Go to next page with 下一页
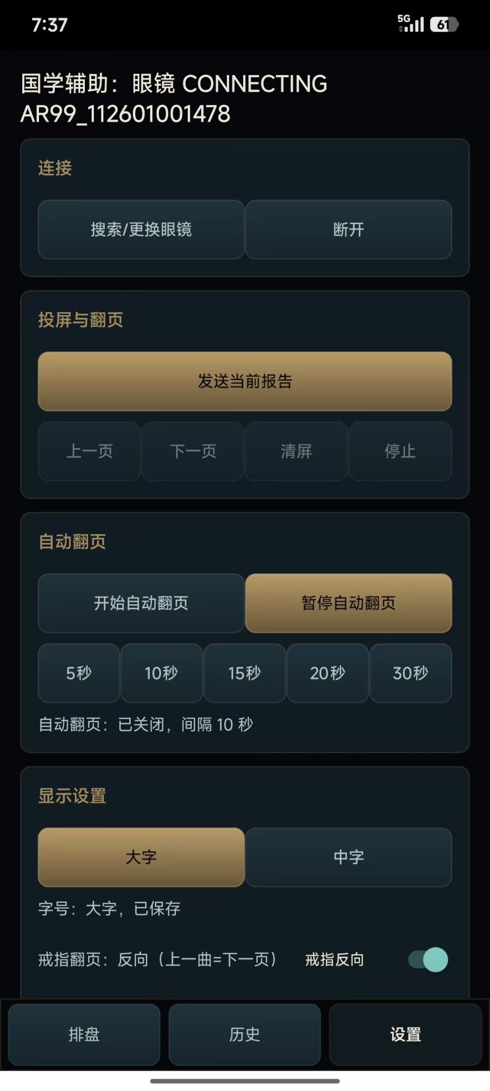 (193, 451)
